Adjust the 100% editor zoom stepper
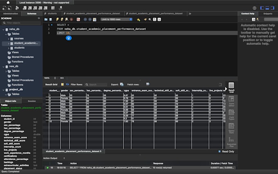The image size is (278, 174). (x=55, y=78)
